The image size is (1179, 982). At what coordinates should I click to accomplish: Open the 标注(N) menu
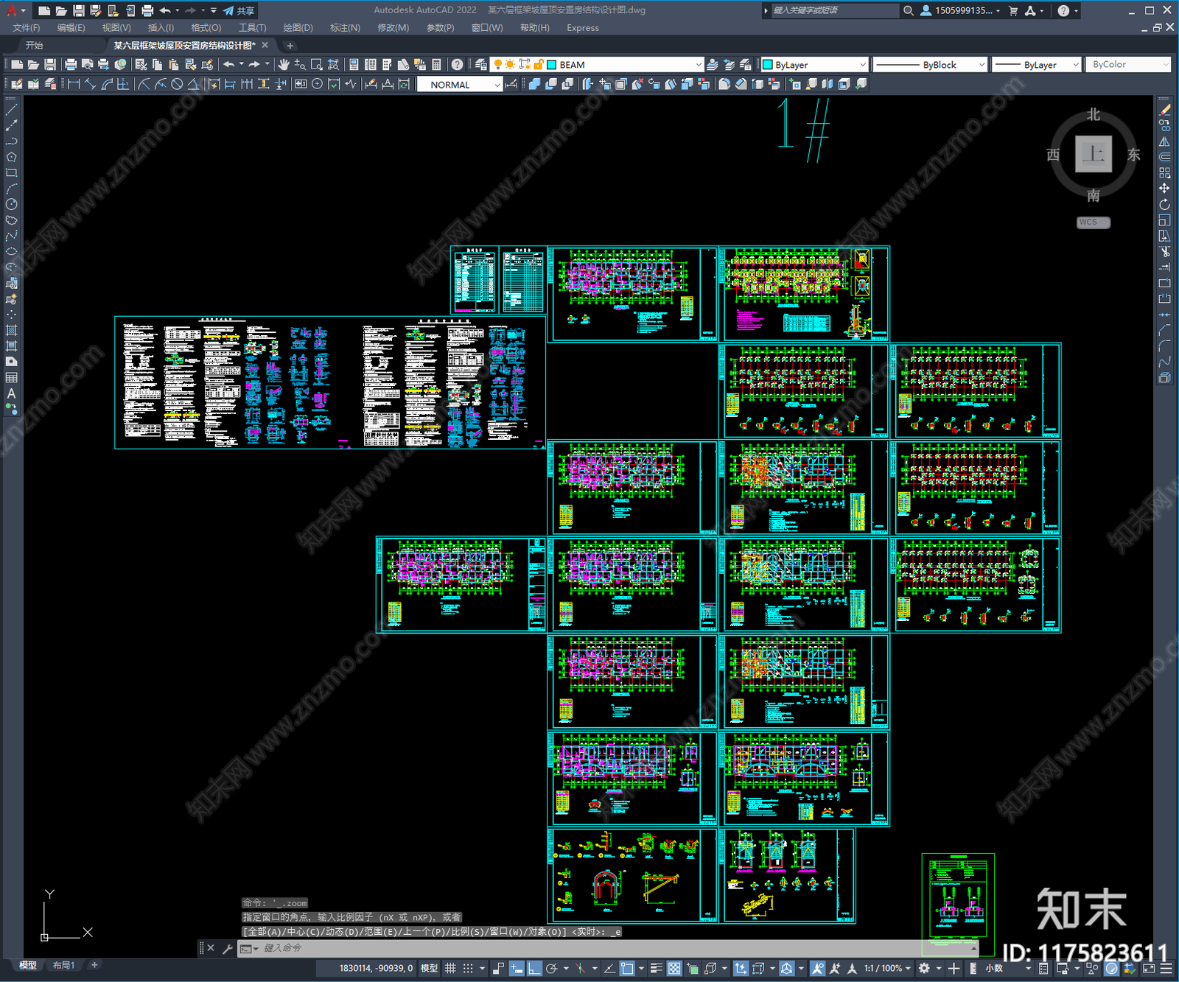[345, 28]
